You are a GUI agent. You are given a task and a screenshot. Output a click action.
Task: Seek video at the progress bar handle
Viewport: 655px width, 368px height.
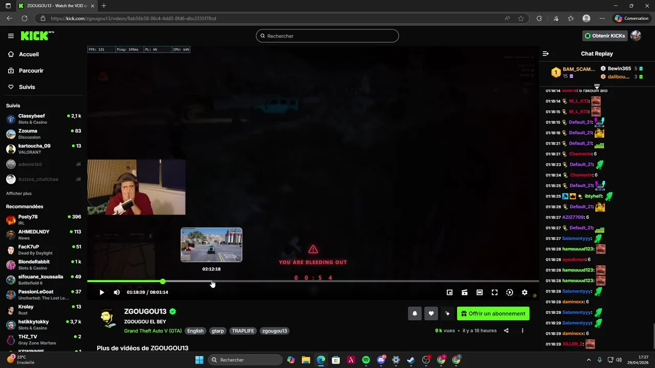tap(163, 282)
